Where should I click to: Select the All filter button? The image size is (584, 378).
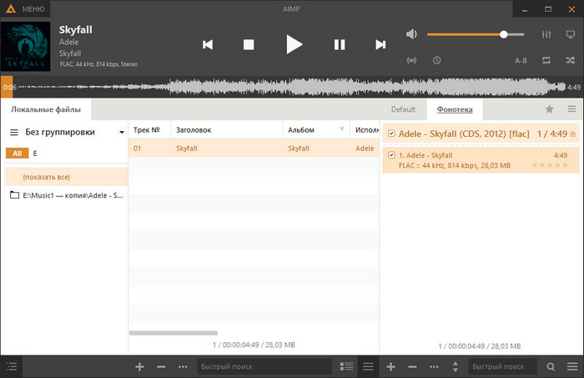click(x=17, y=154)
